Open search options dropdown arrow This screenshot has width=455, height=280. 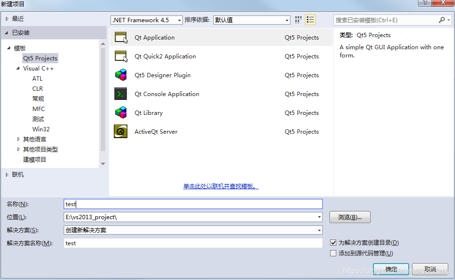449,20
